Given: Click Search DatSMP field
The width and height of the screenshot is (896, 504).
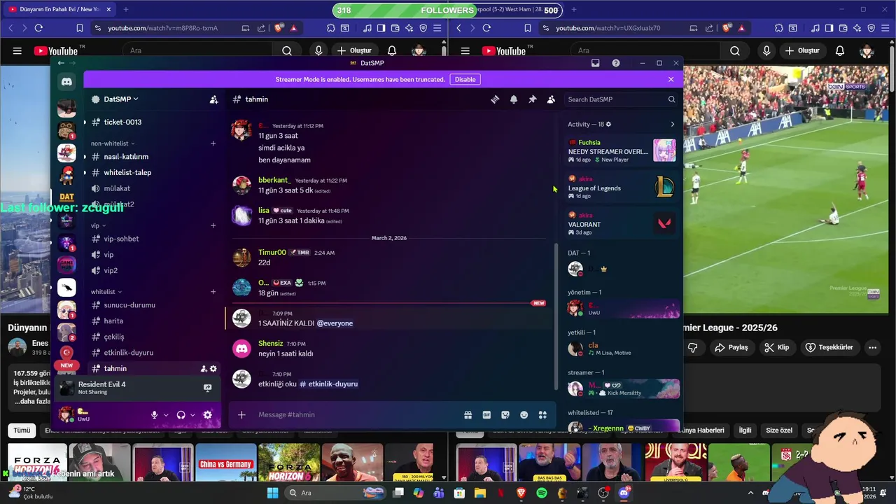Looking at the screenshot, I should click(621, 99).
